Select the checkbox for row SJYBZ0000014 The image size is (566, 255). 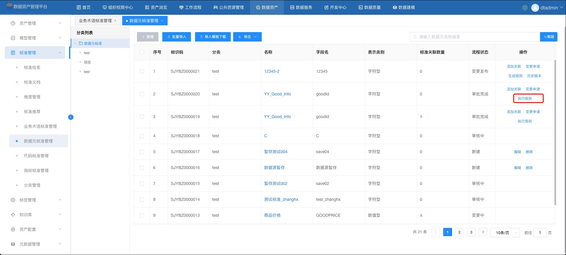[142, 200]
